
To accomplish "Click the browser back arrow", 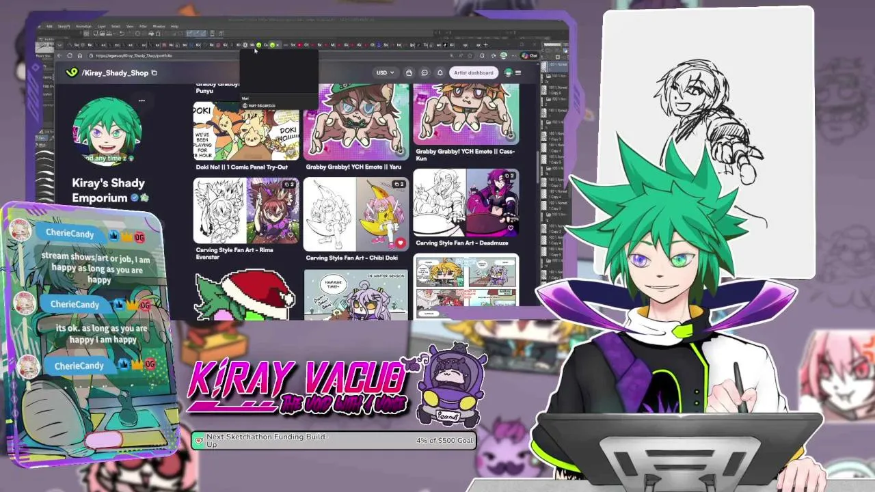I will click(x=59, y=55).
